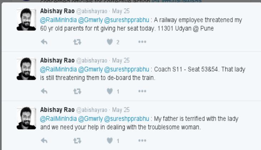The image size is (261, 150).
Task: Like the Coach S11 seat tweet
Action: (110, 91)
